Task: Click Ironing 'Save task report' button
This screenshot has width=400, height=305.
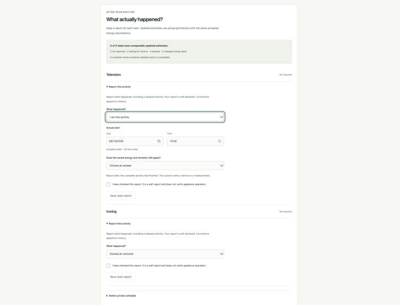Action: tap(121, 277)
